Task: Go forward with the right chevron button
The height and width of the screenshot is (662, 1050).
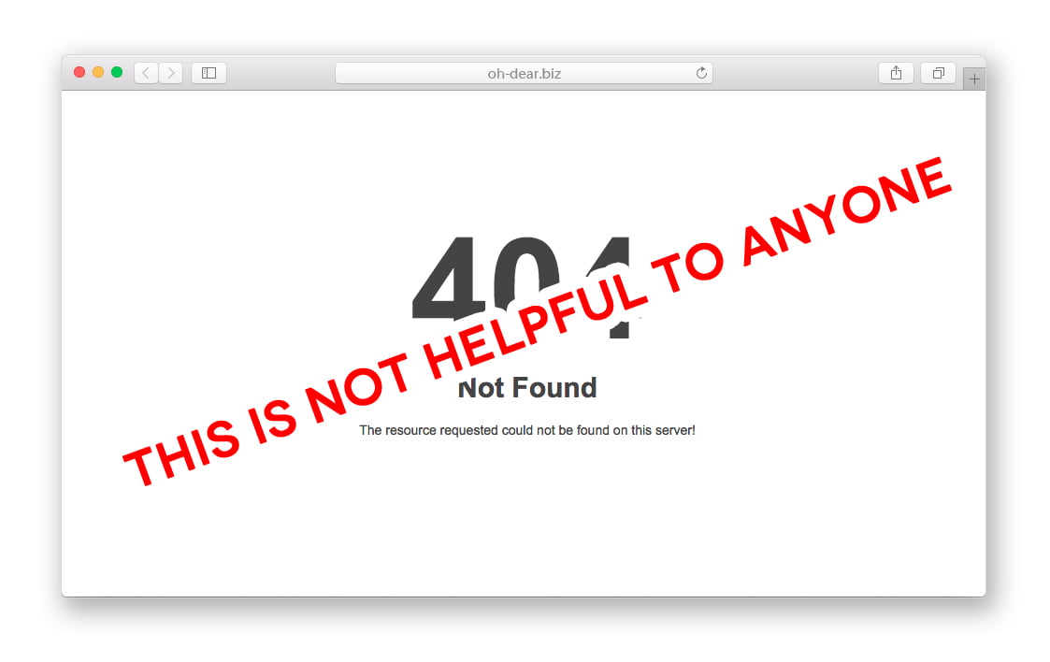Action: [171, 73]
